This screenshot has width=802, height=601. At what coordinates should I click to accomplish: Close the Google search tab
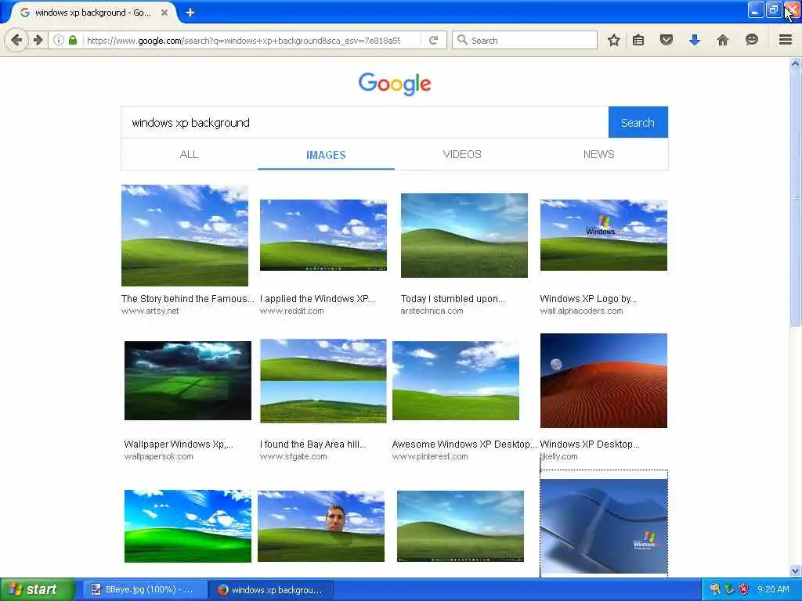164,13
